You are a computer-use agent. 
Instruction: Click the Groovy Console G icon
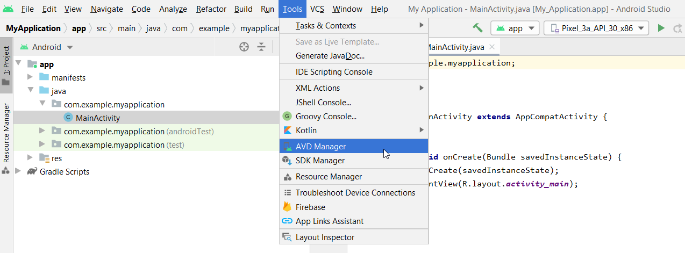[x=287, y=116]
